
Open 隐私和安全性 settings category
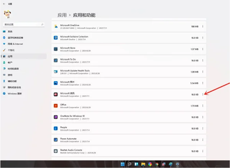(14, 87)
